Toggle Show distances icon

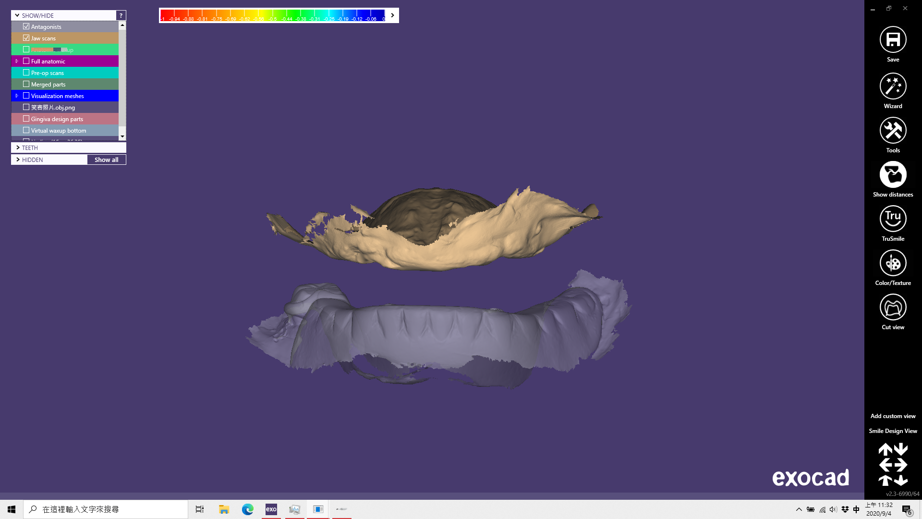pos(893,175)
